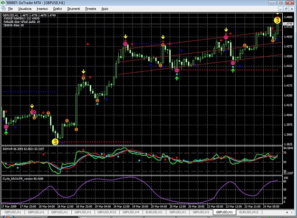This screenshot has height=218, width=297.
Task: Open the Inserisci menu
Action: pos(42,9)
